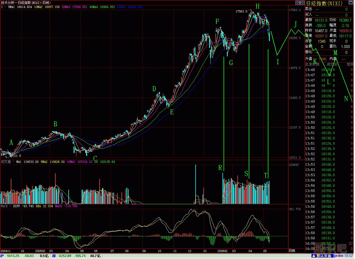
Task: Click the green H marker at chart peak
Action: pyautogui.click(x=258, y=6)
